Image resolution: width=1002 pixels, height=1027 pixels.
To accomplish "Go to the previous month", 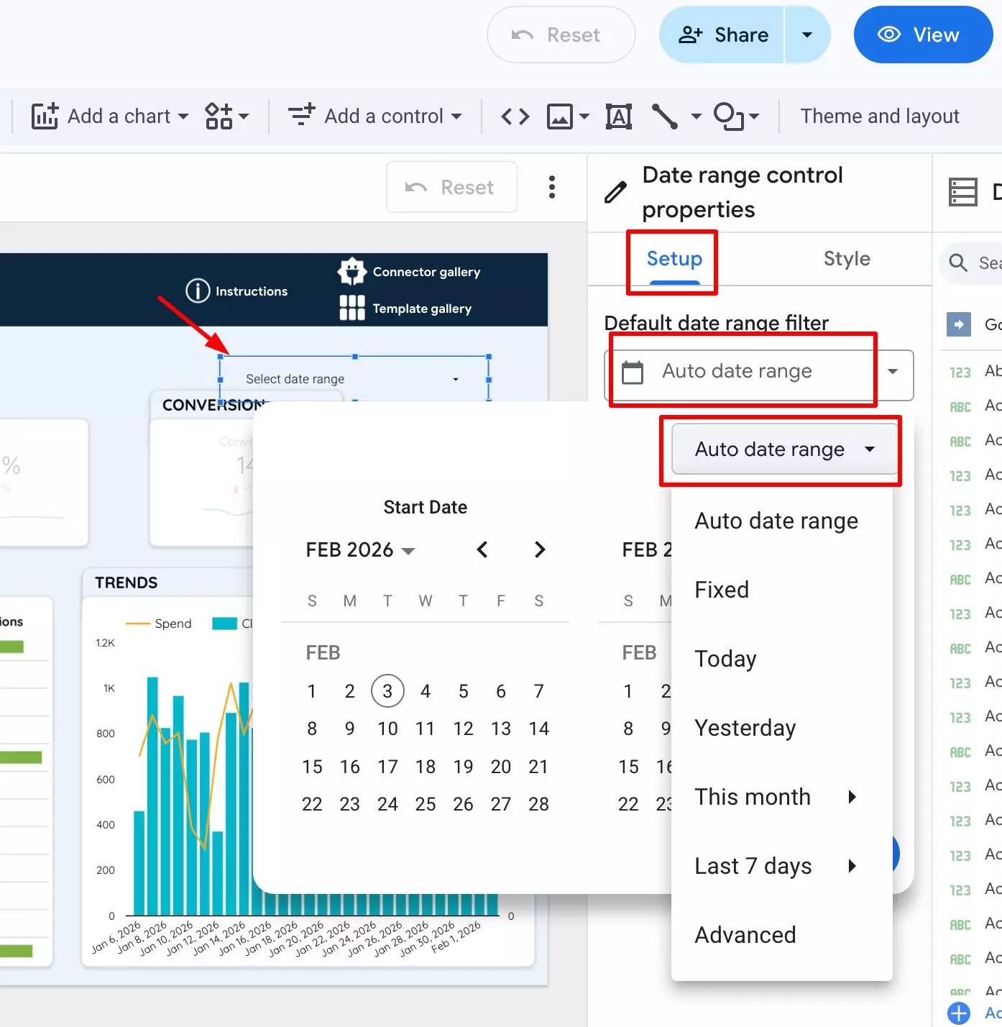I will pyautogui.click(x=482, y=550).
